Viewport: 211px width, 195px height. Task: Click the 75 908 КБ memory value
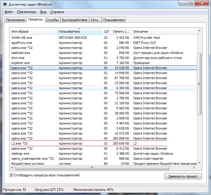click(122, 93)
